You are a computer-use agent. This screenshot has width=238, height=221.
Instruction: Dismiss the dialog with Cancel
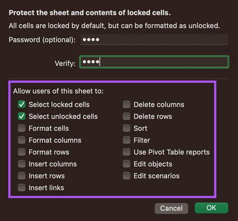(171, 208)
